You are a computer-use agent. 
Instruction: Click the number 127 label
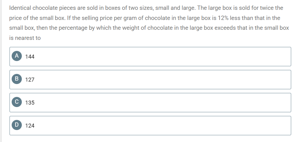(30, 80)
